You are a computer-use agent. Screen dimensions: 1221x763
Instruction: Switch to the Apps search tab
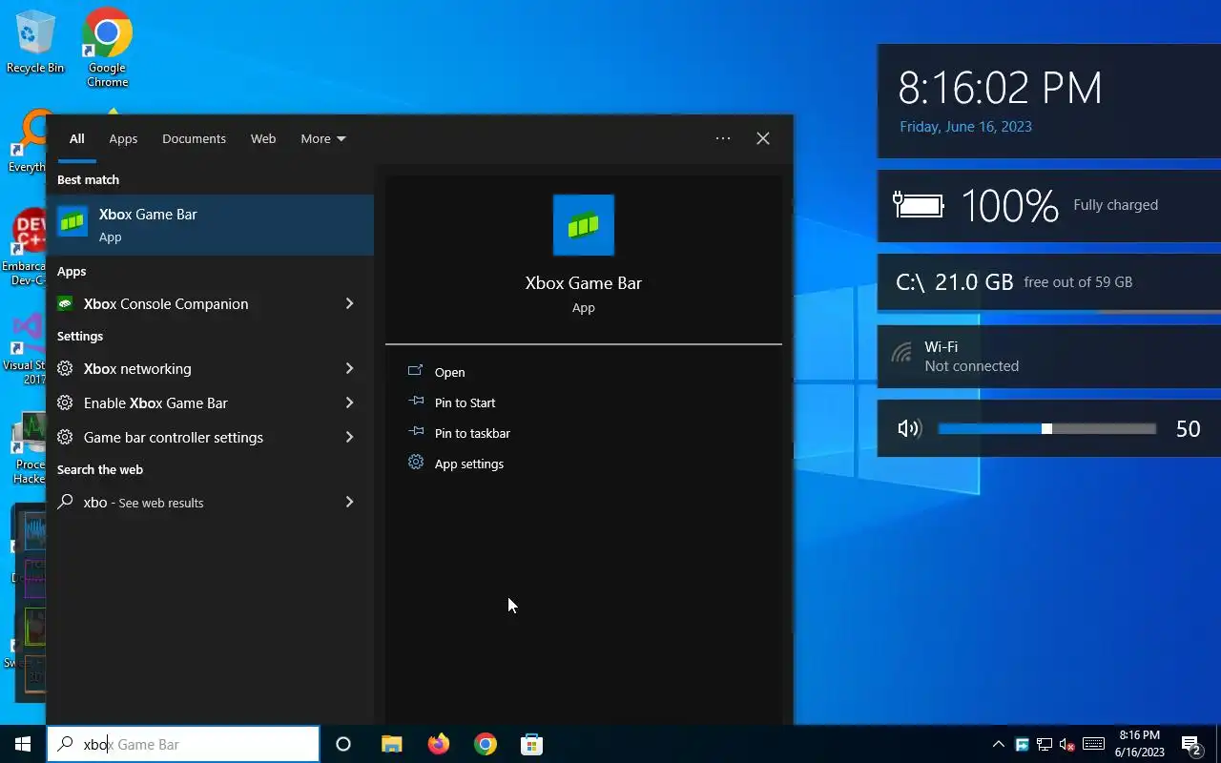[x=123, y=138]
